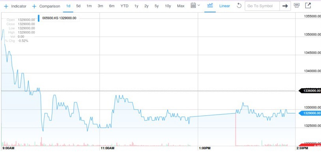Viewport: 321px width, 152px height.
Task: Select the 1y time range
Action: coord(136,6)
